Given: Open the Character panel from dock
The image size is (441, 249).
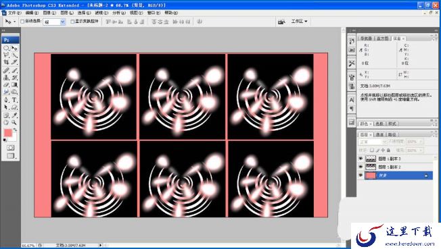Looking at the screenshot, I should [x=352, y=100].
